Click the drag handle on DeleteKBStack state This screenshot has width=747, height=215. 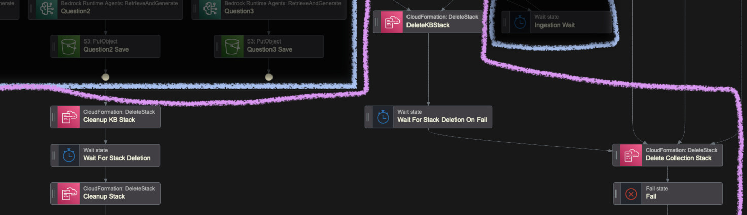point(376,22)
